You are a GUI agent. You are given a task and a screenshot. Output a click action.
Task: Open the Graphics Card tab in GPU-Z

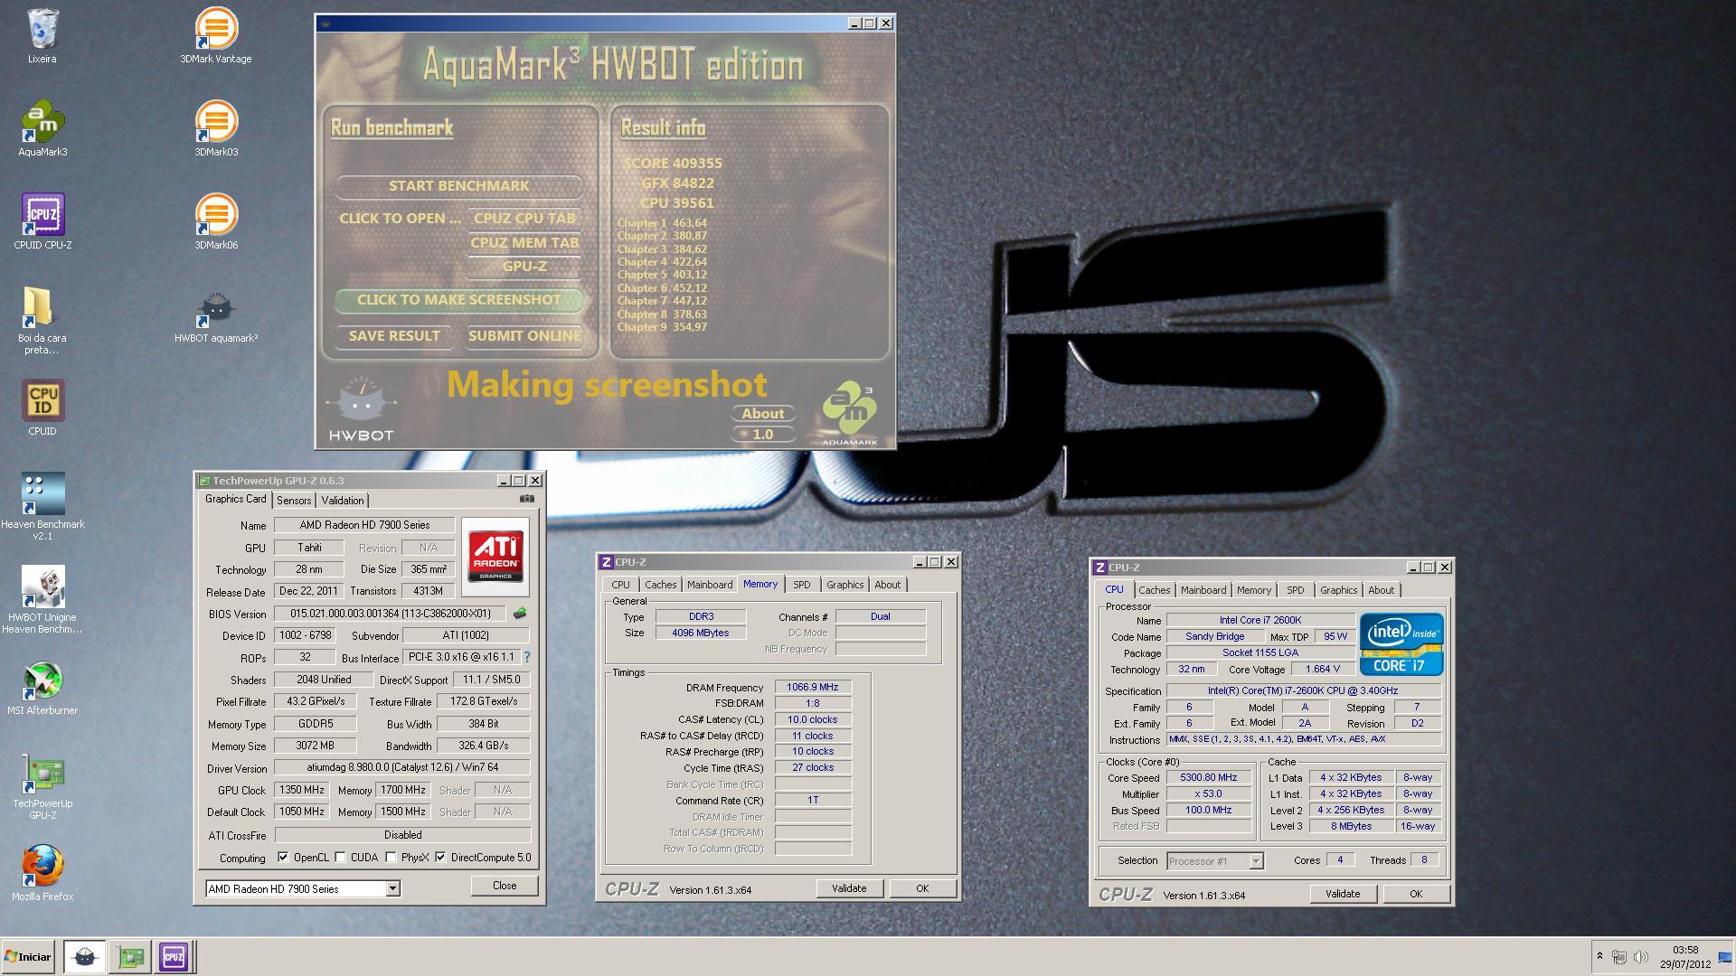tap(235, 499)
